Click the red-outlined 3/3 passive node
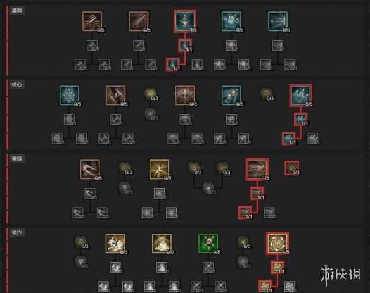This screenshot has height=293, width=370. (291, 168)
